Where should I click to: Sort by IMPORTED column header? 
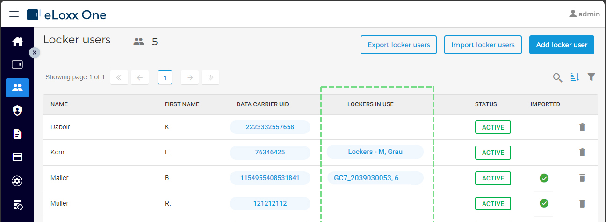coord(545,104)
